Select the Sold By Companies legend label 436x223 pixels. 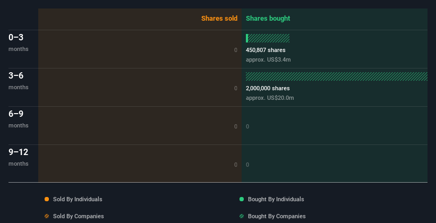pyautogui.click(x=79, y=216)
